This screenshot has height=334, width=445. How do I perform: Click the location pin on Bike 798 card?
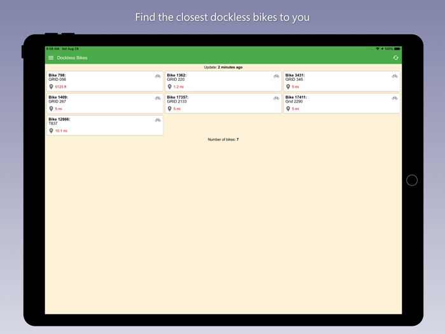pyautogui.click(x=51, y=87)
